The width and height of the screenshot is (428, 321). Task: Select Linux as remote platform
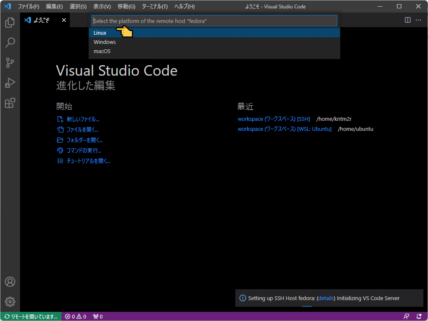tap(214, 33)
